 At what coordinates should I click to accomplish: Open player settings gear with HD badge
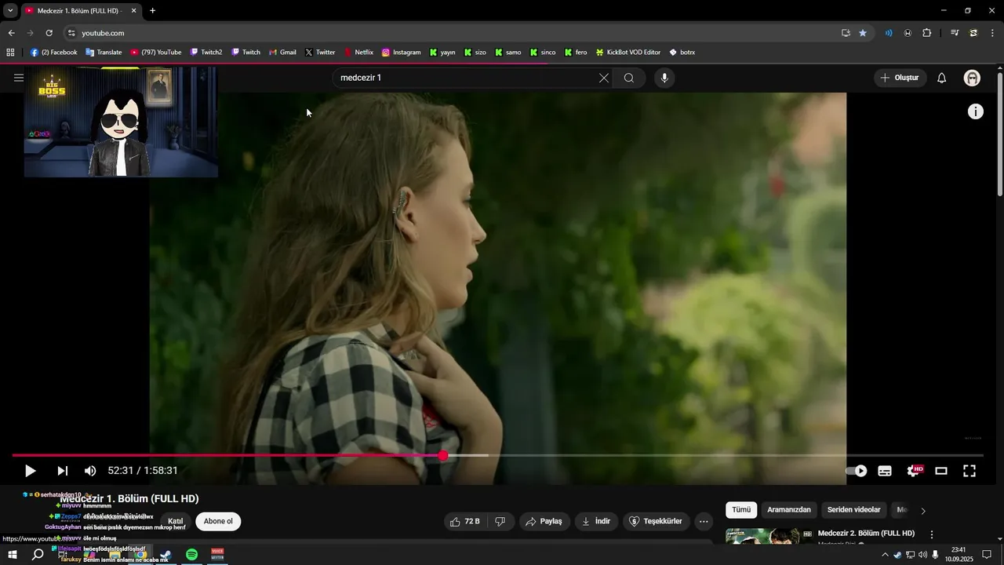point(914,471)
